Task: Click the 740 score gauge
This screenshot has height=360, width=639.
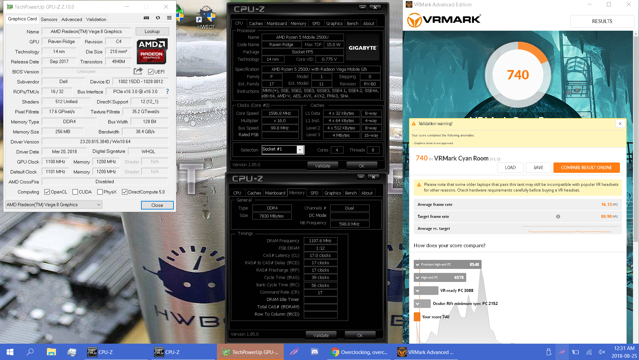Action: point(518,75)
